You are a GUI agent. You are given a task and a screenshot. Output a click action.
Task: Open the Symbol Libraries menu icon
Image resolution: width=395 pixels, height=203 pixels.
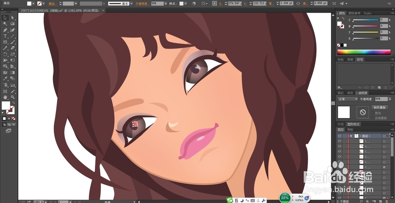340,88
